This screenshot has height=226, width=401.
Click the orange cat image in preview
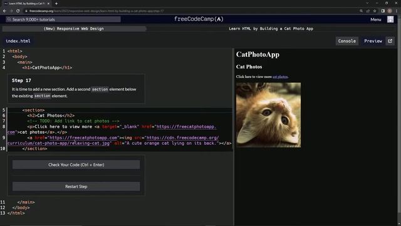click(268, 115)
